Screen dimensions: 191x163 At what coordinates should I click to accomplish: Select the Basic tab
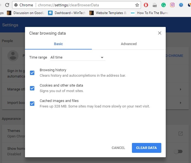click(x=58, y=44)
